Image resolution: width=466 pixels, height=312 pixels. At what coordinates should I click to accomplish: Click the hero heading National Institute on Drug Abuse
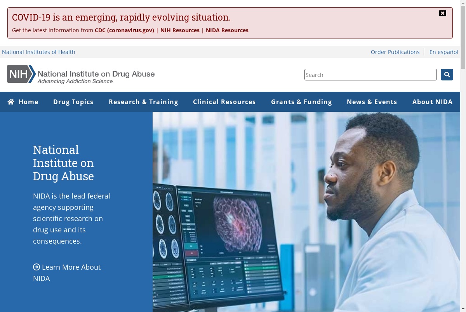coord(63,163)
